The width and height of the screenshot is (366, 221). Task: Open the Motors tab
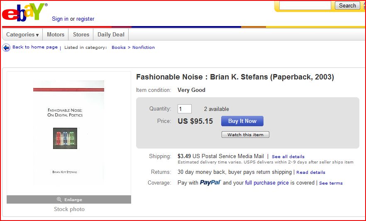pos(56,35)
